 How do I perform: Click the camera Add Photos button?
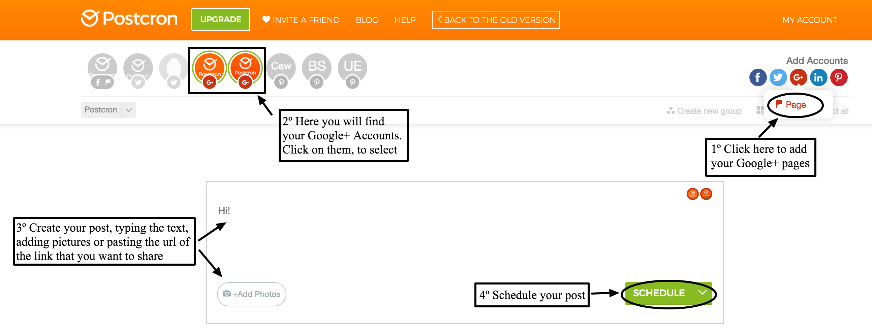coord(251,294)
